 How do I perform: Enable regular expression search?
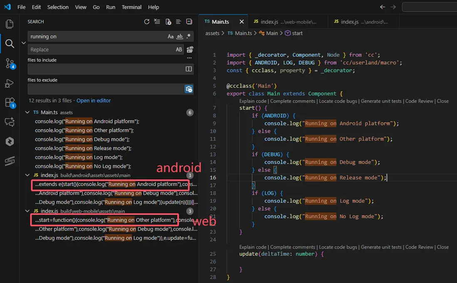pyautogui.click(x=189, y=37)
